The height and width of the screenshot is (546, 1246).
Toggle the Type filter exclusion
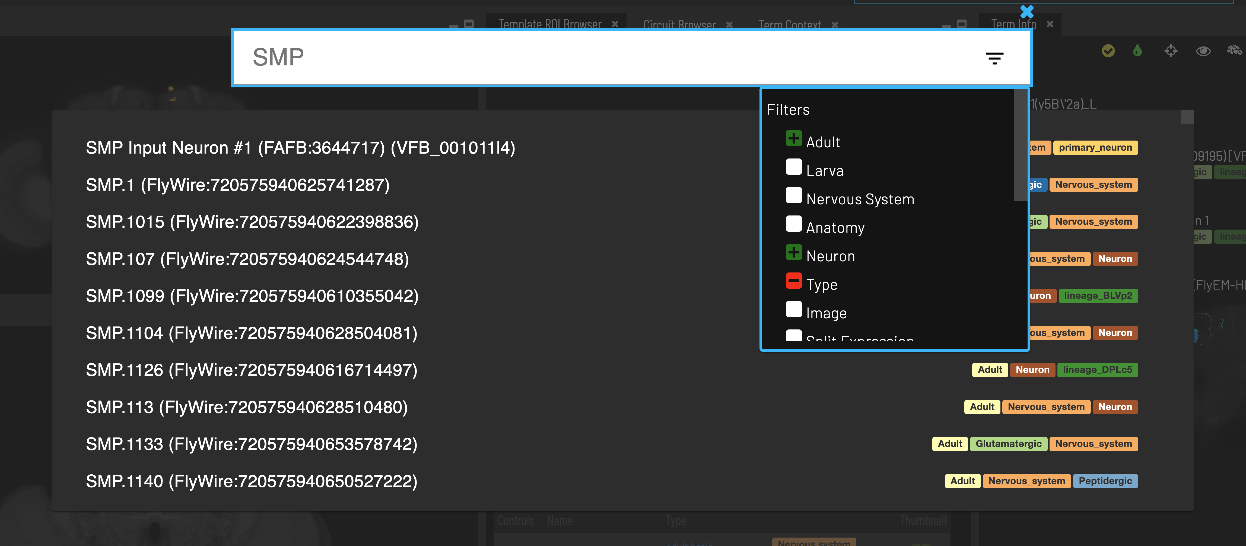[793, 281]
